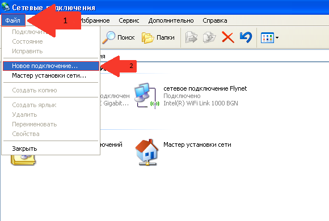The width and height of the screenshot is (329, 221).
Task: Click the Views grid icon
Action: click(x=267, y=38)
